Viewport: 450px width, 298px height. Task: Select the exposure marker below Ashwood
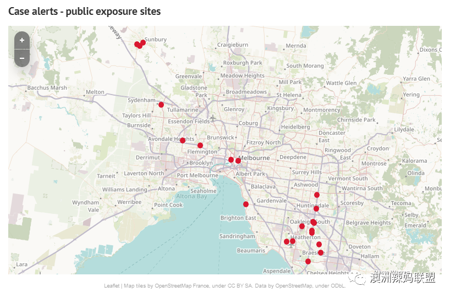[x=317, y=195]
